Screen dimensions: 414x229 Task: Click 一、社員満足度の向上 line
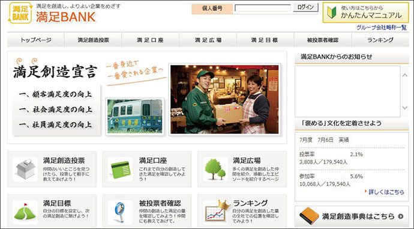55,124
